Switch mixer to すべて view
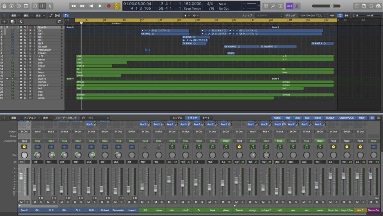 (206, 118)
